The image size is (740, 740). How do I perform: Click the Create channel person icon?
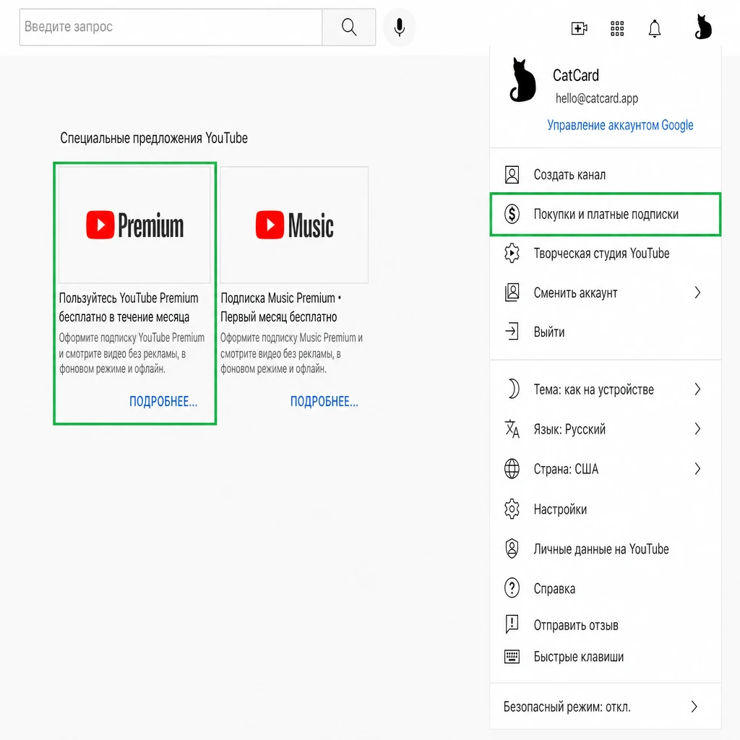pos(512,175)
